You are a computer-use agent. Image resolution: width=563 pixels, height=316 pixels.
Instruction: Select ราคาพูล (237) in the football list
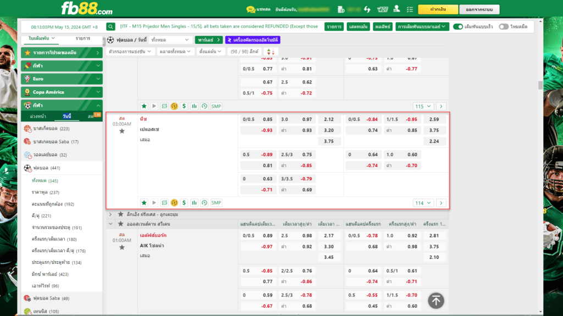[45, 192]
